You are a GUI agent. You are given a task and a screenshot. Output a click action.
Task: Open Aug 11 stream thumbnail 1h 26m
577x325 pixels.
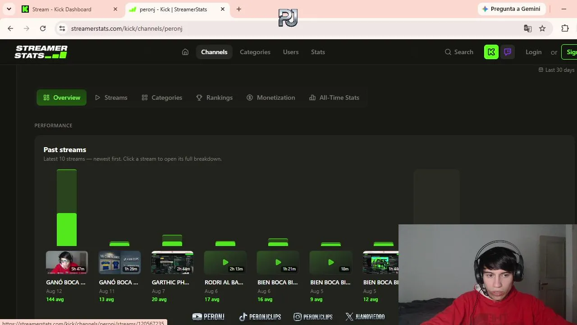[x=119, y=262]
